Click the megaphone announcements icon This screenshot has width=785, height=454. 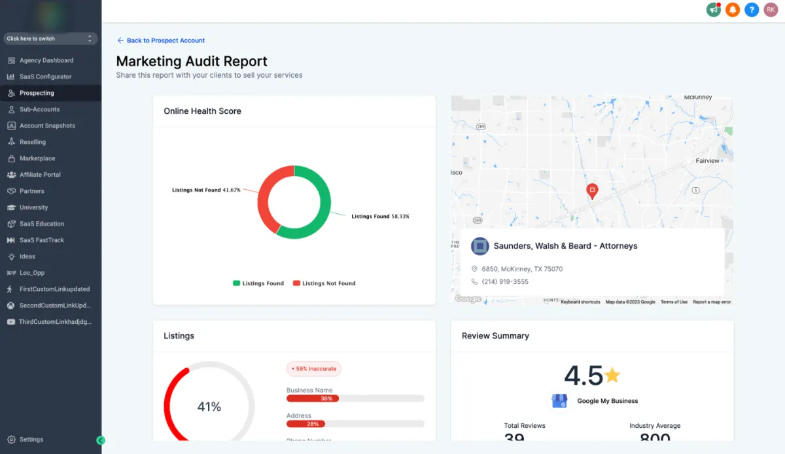713,10
